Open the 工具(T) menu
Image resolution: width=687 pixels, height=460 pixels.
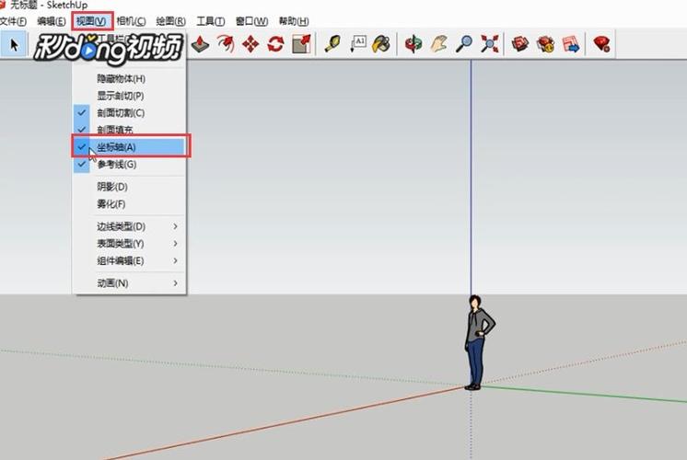tap(210, 21)
